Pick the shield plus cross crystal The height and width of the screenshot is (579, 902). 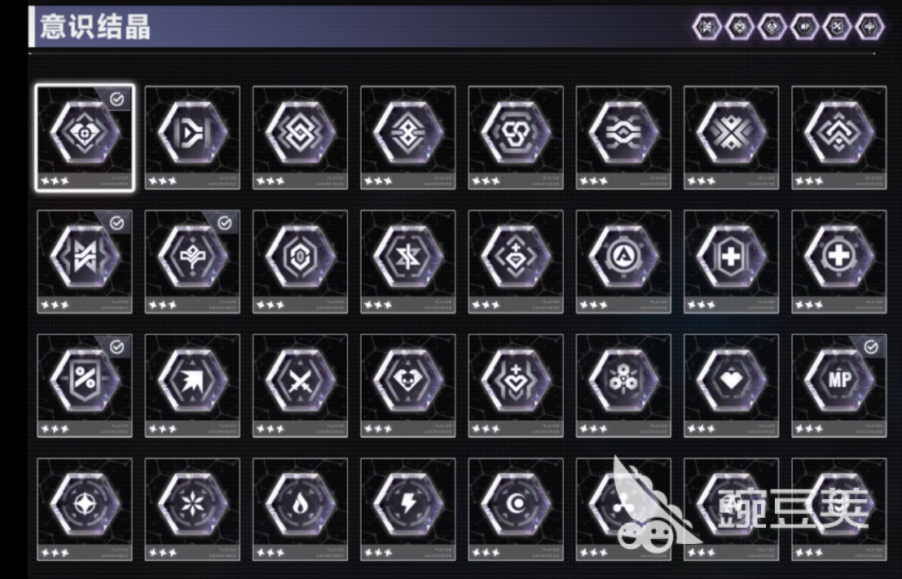pyautogui.click(x=731, y=261)
